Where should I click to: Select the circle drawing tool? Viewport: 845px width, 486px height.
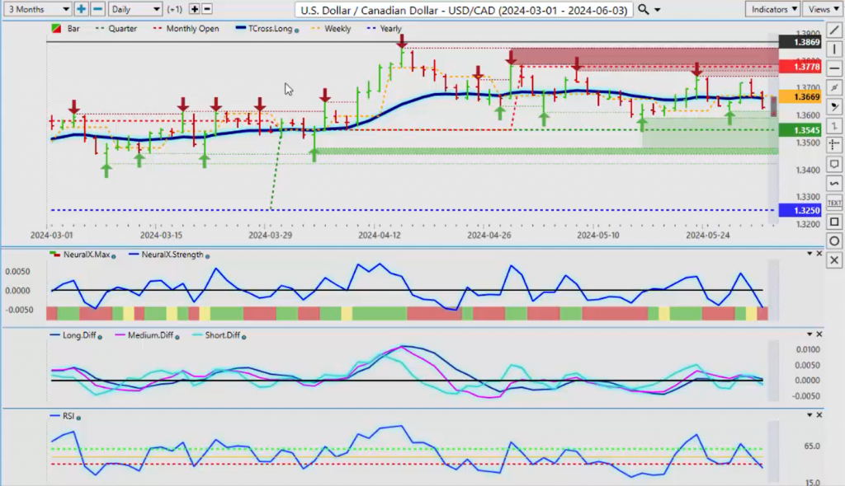833,241
